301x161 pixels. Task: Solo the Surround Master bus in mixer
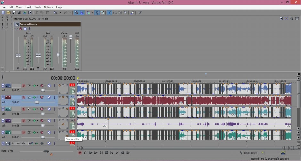click(29, 29)
